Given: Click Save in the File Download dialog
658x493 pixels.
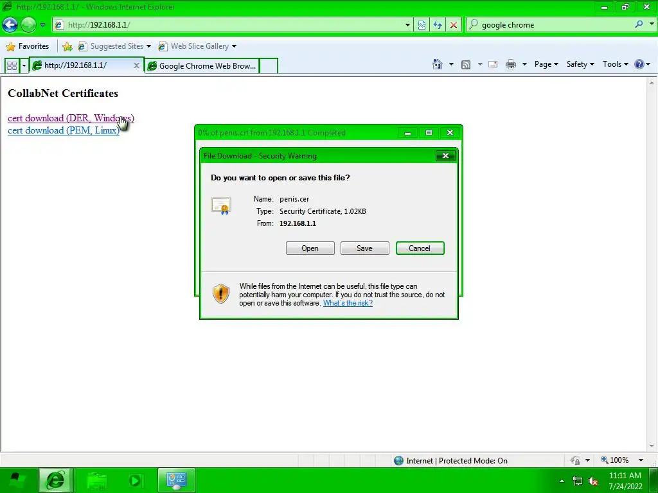Looking at the screenshot, I should 365,248.
